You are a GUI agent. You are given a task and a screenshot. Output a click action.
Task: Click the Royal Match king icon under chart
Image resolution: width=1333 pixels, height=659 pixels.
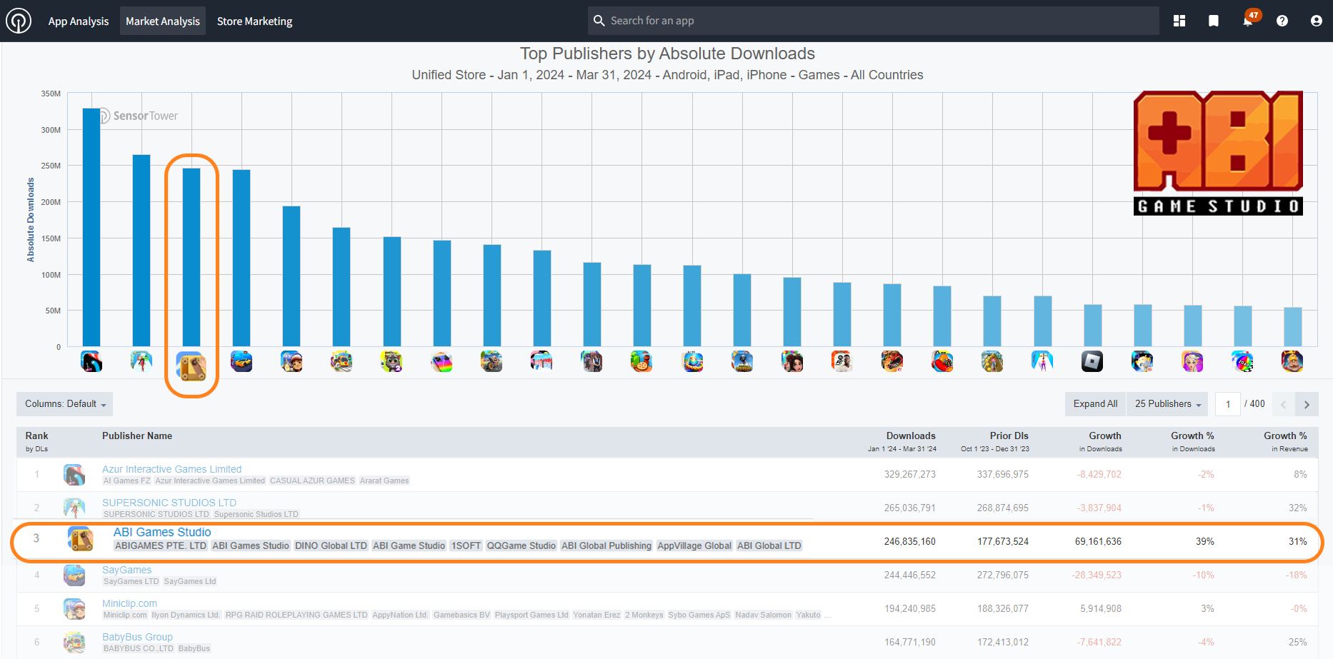point(1292,361)
